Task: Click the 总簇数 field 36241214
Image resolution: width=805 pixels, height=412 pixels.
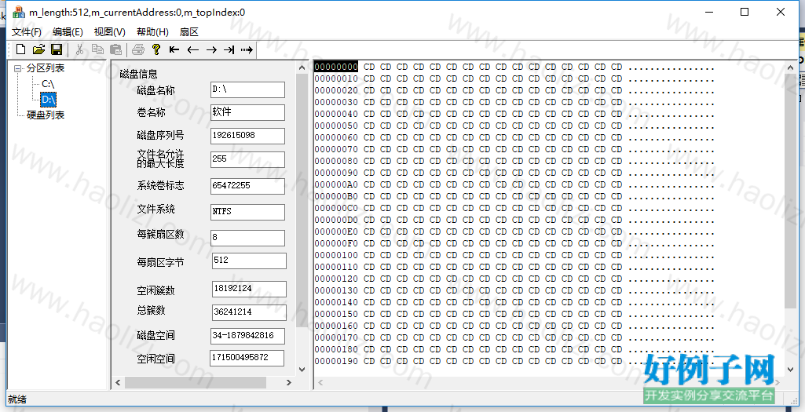Action: (249, 312)
